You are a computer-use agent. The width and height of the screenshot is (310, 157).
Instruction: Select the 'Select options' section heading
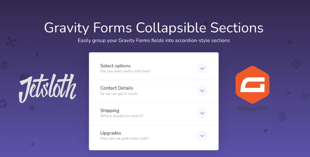(x=115, y=66)
